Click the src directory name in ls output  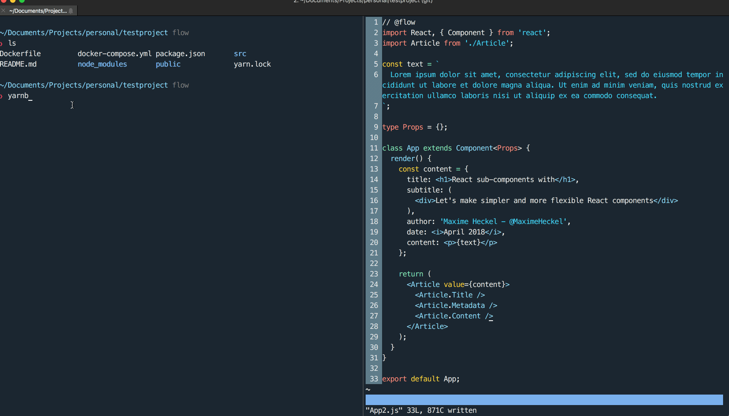[x=240, y=54]
